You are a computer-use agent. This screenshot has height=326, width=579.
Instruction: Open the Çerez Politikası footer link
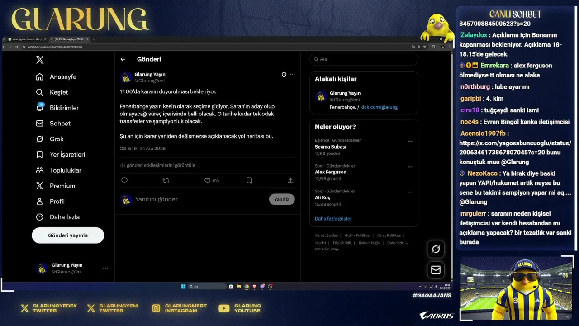pos(389,235)
